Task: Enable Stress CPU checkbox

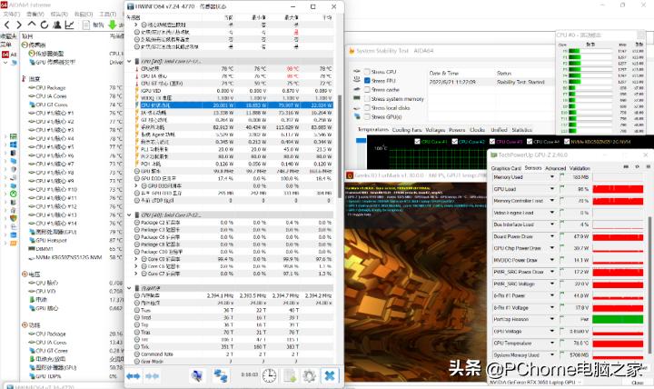Action: point(367,72)
